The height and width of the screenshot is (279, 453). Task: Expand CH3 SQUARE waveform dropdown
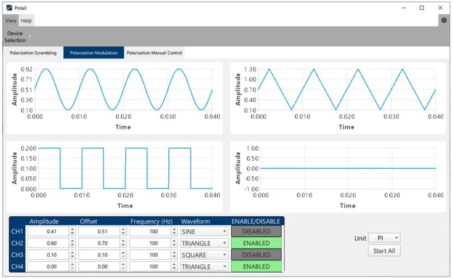click(204, 255)
